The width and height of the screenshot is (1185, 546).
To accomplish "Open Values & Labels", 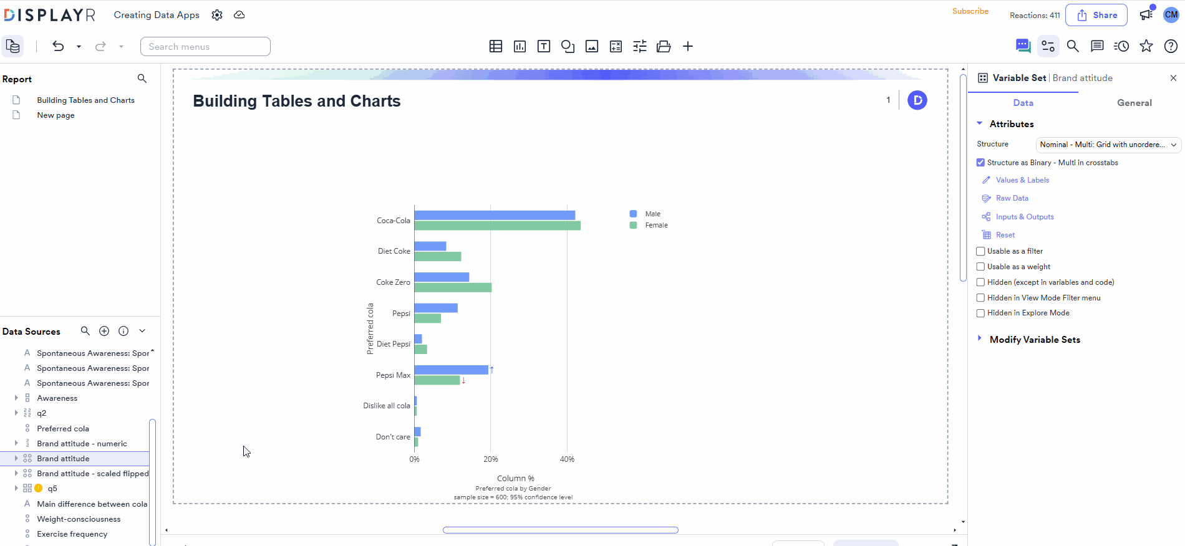I will coord(1022,180).
